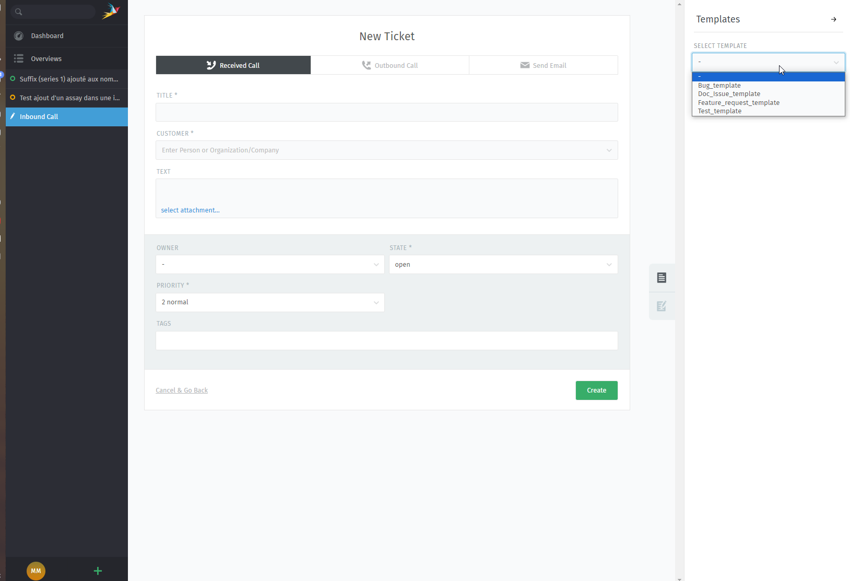Switch to the Send Email tab
This screenshot has width=850, height=581.
point(544,65)
